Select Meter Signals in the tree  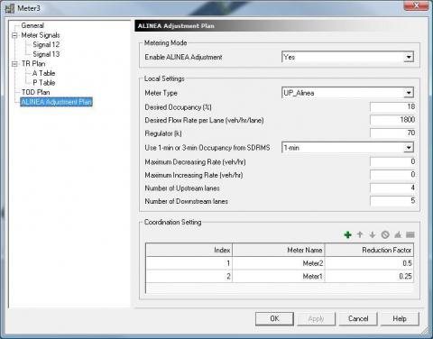point(41,35)
